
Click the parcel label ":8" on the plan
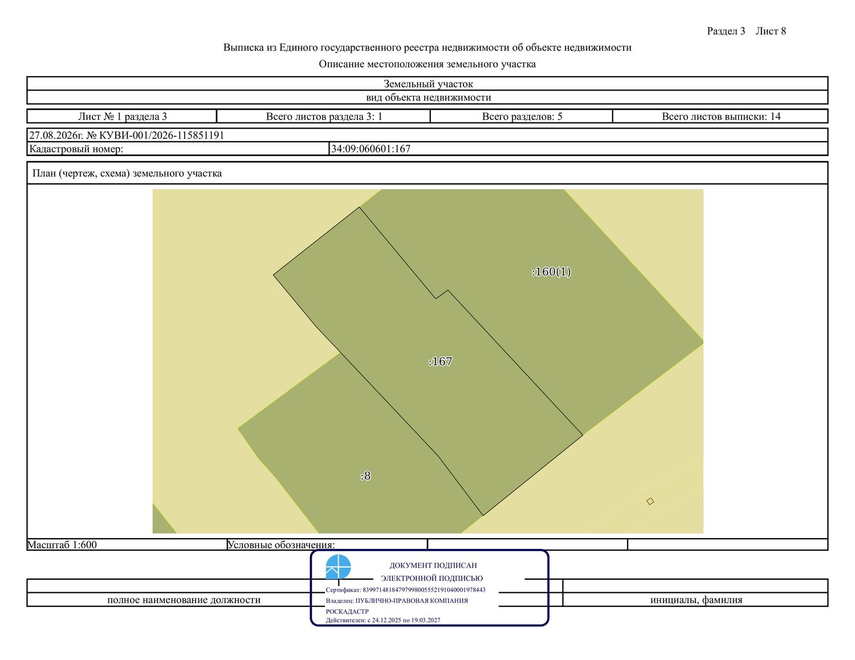(x=365, y=475)
